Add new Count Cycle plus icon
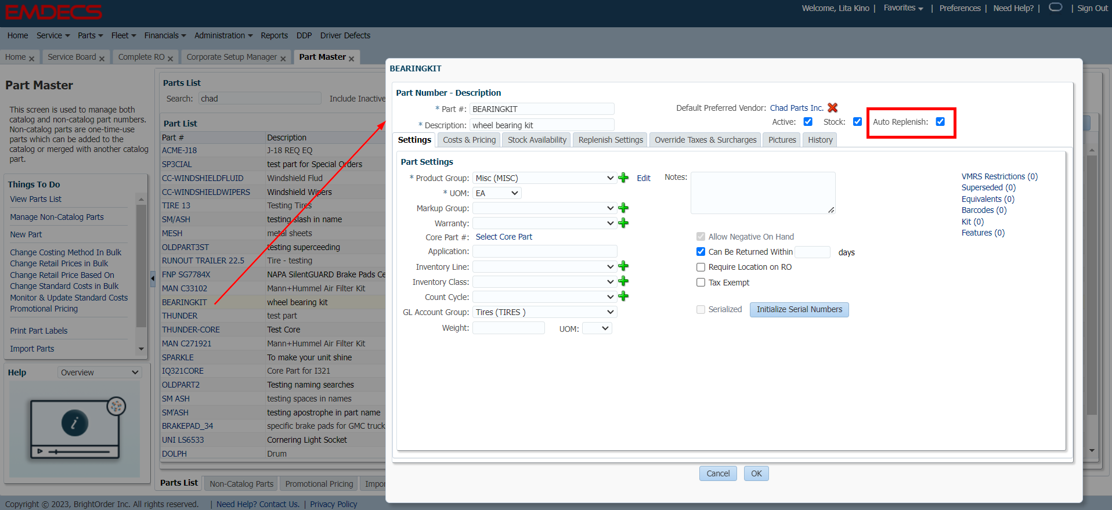The height and width of the screenshot is (510, 1112). (623, 296)
